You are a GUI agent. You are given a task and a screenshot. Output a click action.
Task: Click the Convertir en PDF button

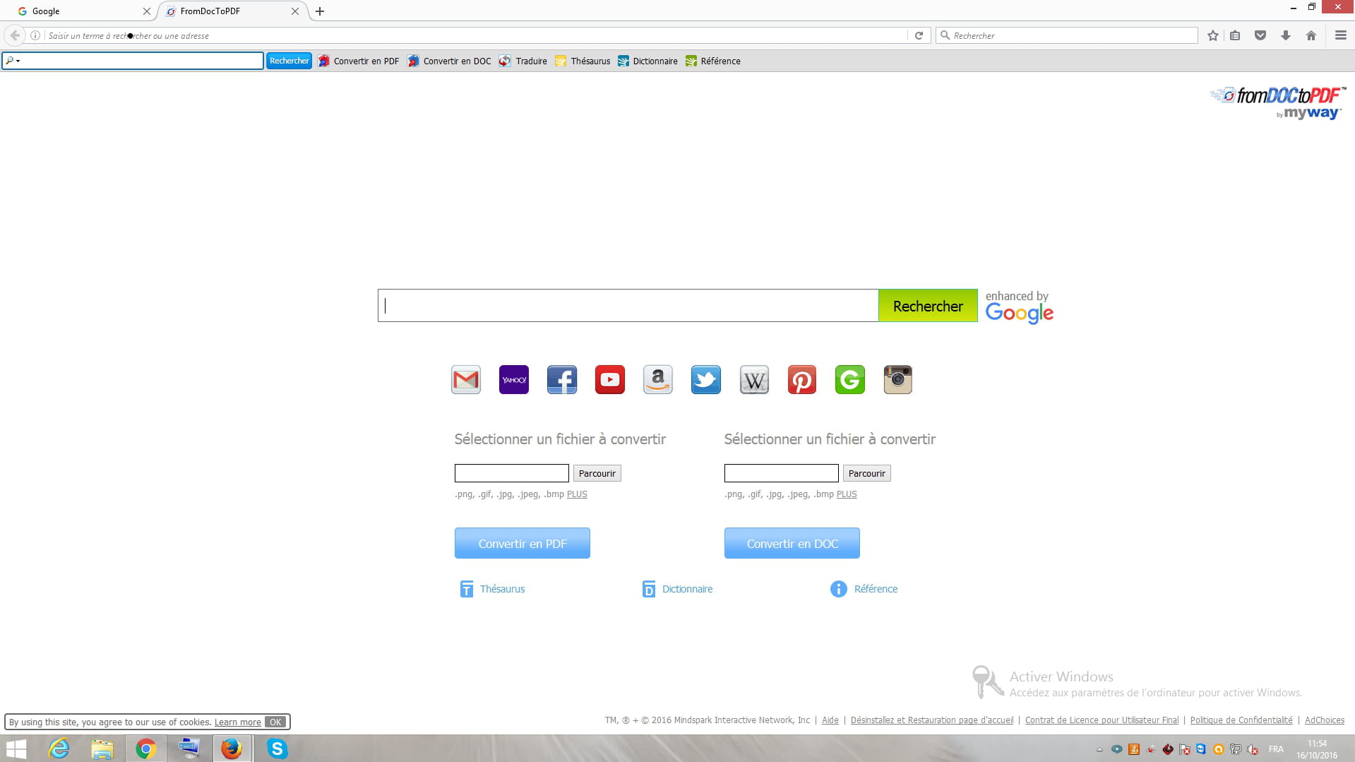[523, 543]
